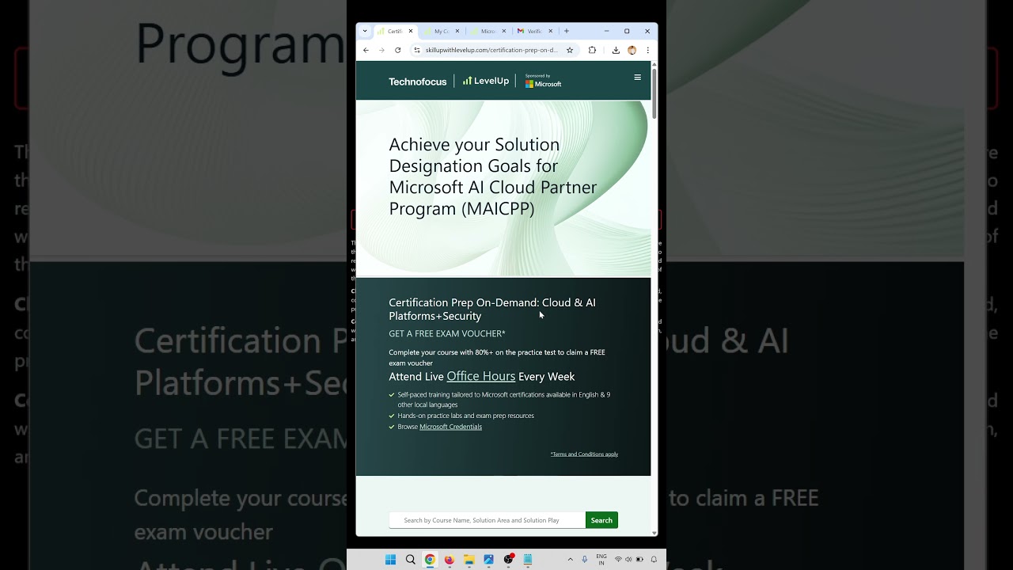The height and width of the screenshot is (570, 1013).
Task: Open the Notepad app from the taskbar
Action: tap(528, 560)
